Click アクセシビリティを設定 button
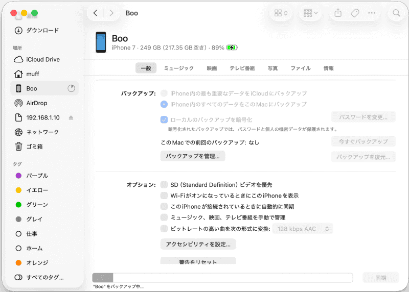 [198, 245]
